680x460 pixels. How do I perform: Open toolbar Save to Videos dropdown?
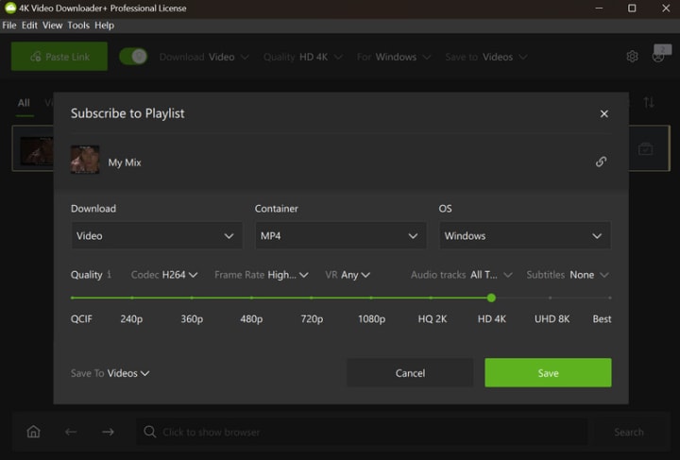(x=486, y=57)
